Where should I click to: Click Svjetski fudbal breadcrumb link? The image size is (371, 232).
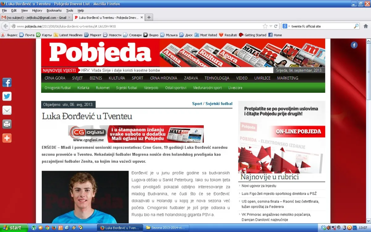click(219, 104)
